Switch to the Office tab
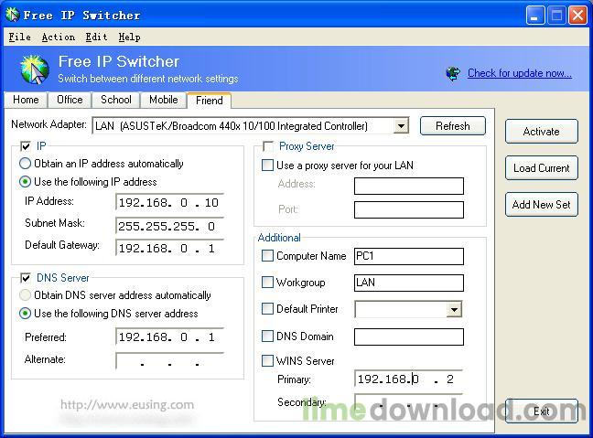This screenshot has width=593, height=438. [x=70, y=100]
